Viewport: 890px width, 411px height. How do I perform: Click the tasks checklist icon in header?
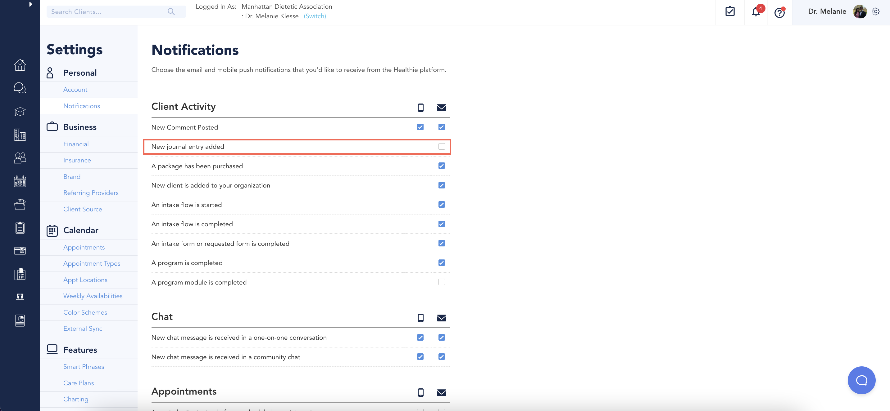click(730, 11)
